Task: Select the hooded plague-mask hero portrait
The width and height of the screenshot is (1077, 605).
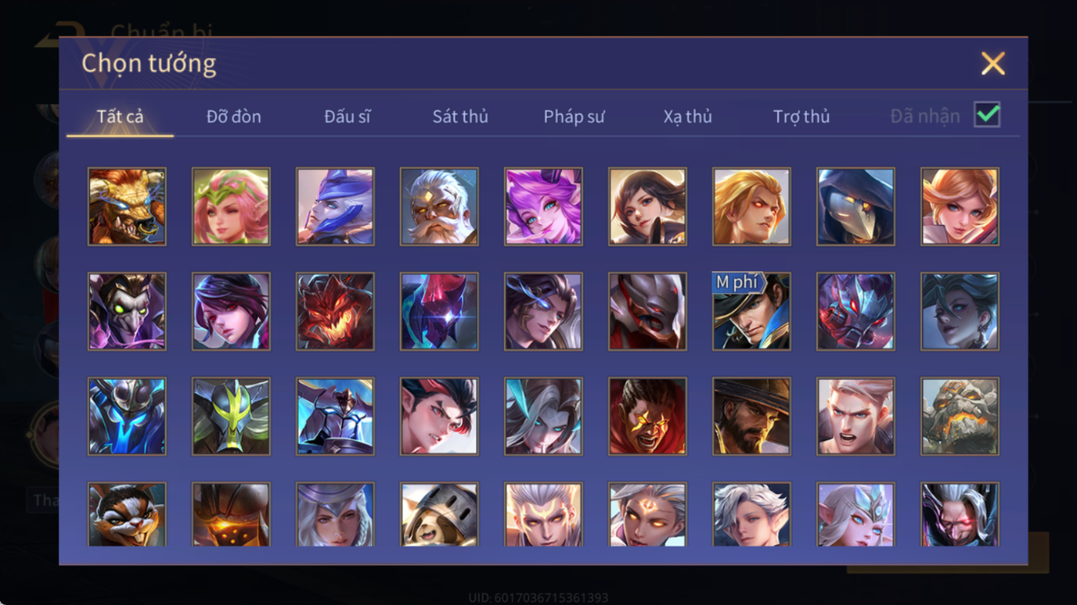Action: click(x=855, y=206)
